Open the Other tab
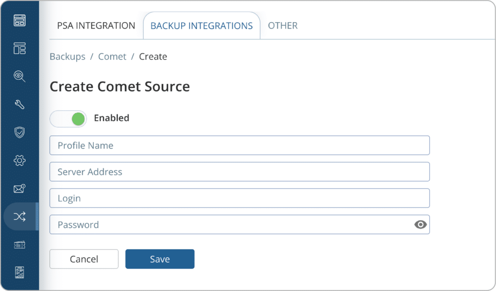The image size is (496, 291). [282, 26]
